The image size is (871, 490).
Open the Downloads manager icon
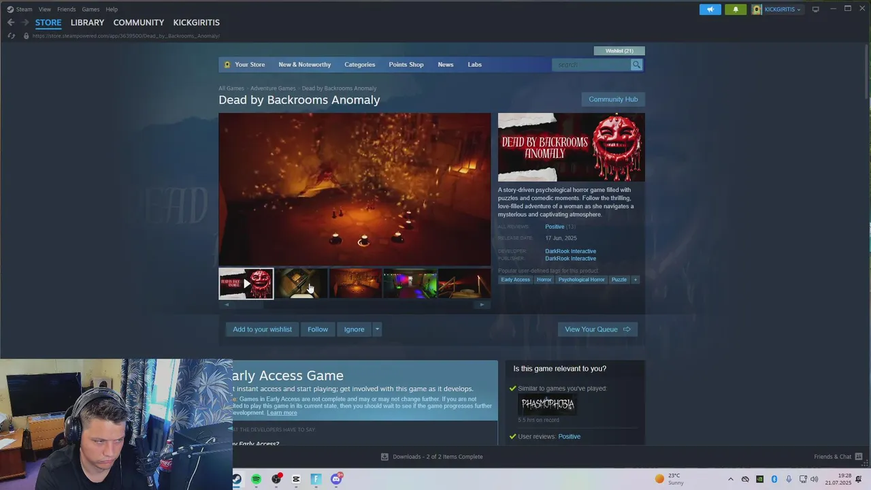click(x=384, y=457)
